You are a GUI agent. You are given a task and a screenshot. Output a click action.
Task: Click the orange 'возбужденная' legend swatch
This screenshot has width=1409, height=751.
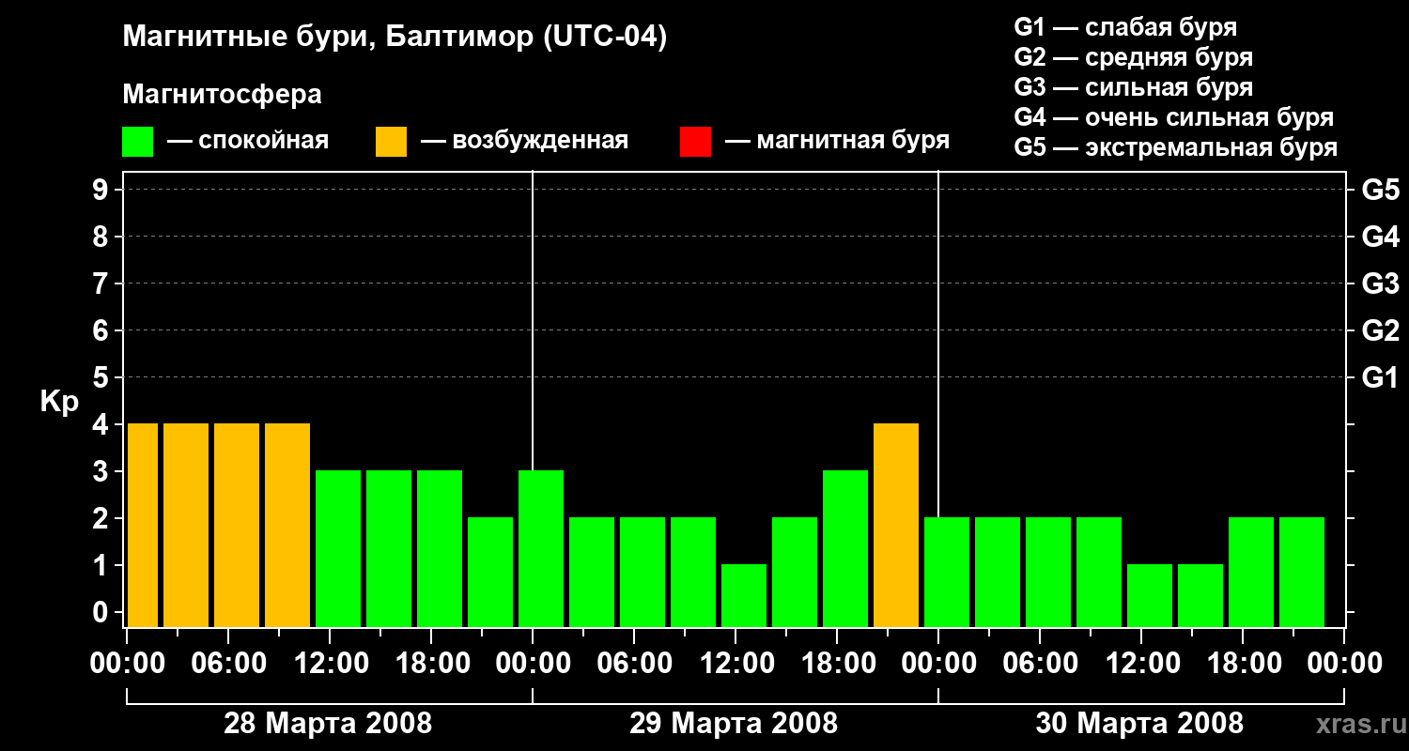click(391, 142)
